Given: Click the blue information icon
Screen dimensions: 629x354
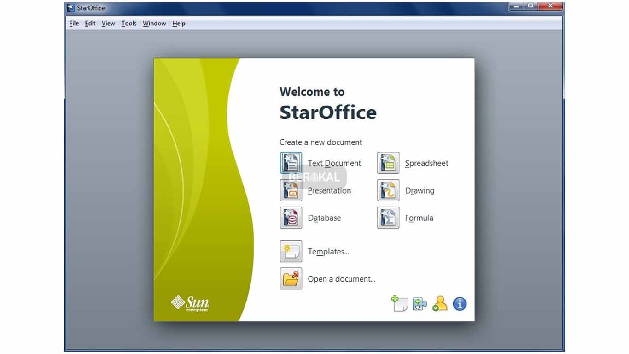Looking at the screenshot, I should 460,304.
